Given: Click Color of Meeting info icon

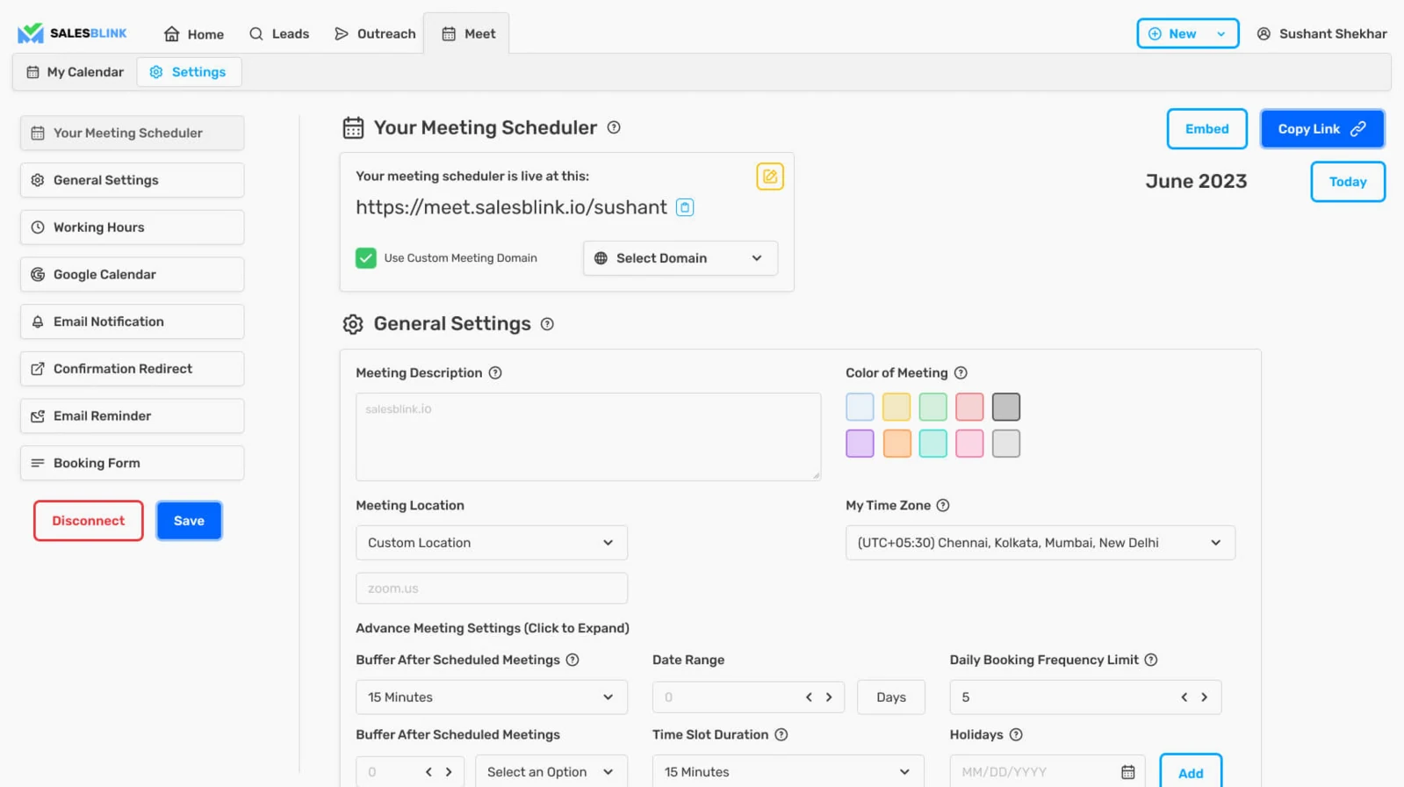Looking at the screenshot, I should click(x=961, y=373).
